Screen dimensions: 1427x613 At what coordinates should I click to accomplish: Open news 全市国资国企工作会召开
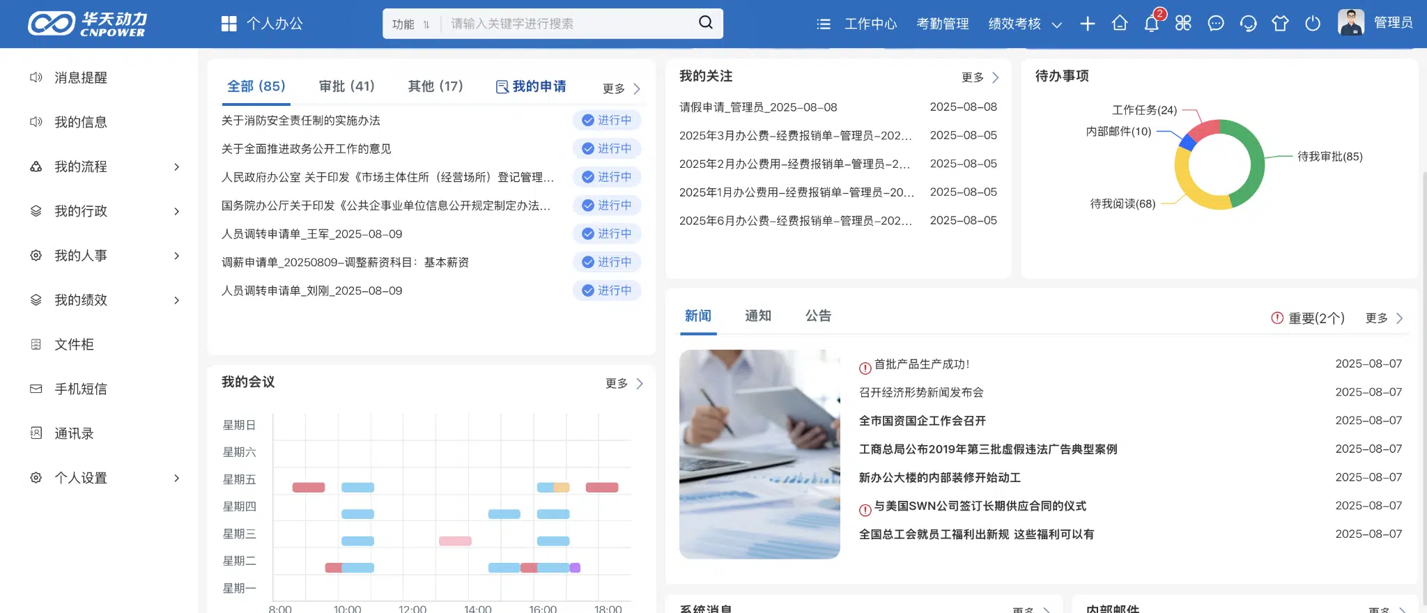click(x=923, y=421)
